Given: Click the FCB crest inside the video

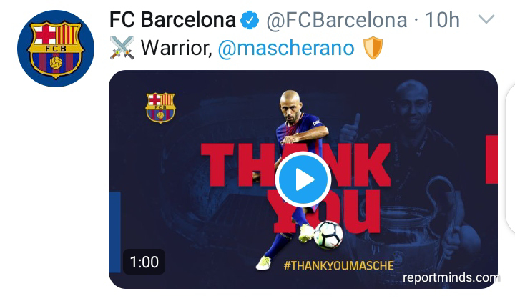Looking at the screenshot, I should tap(160, 108).
